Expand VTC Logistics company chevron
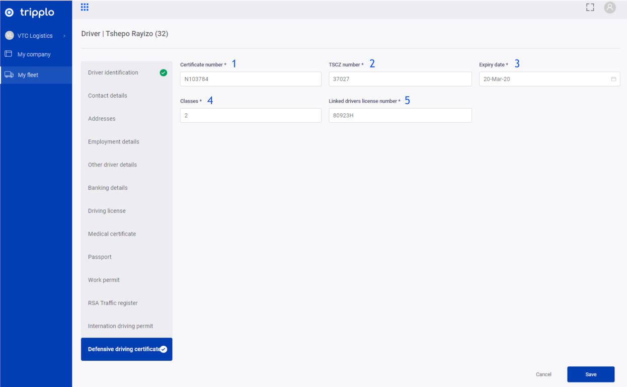The width and height of the screenshot is (627, 387). click(x=64, y=36)
